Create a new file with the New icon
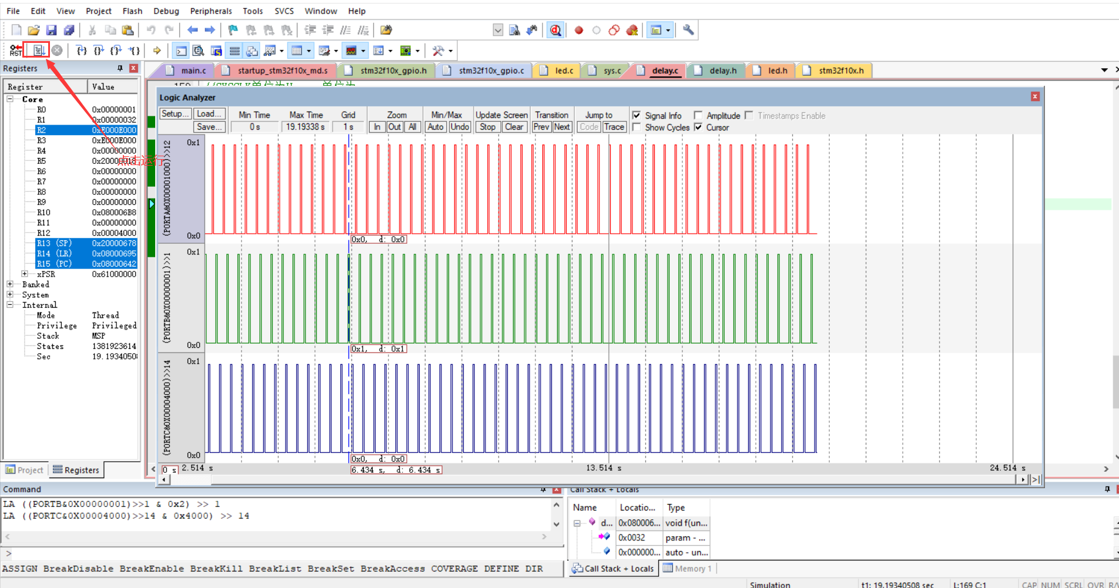1119x588 pixels. 16,30
